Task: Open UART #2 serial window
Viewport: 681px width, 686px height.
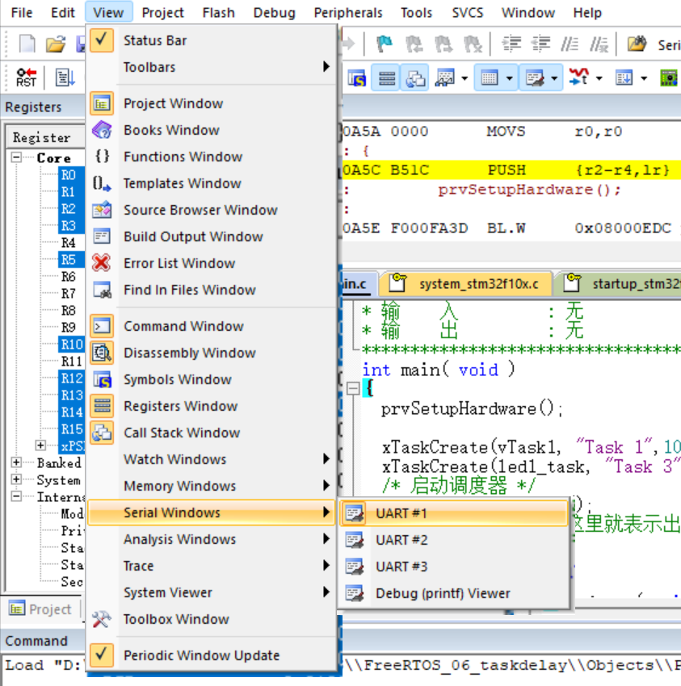Action: coord(454,540)
